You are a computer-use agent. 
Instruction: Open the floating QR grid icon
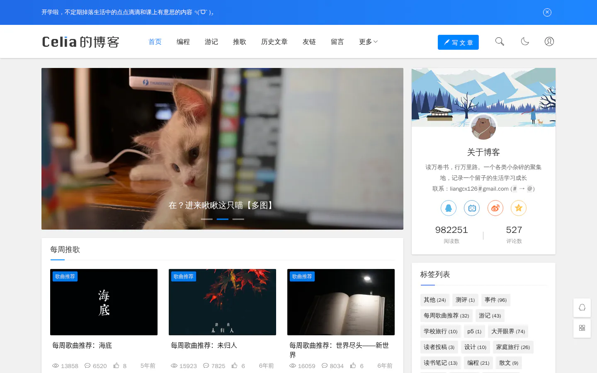tap(582, 328)
